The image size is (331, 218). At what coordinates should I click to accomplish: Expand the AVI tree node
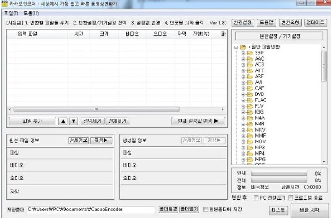pyautogui.click(x=243, y=83)
